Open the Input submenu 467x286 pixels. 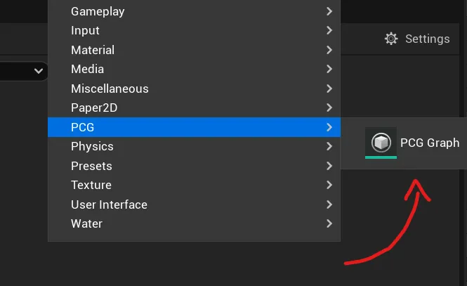coord(195,30)
